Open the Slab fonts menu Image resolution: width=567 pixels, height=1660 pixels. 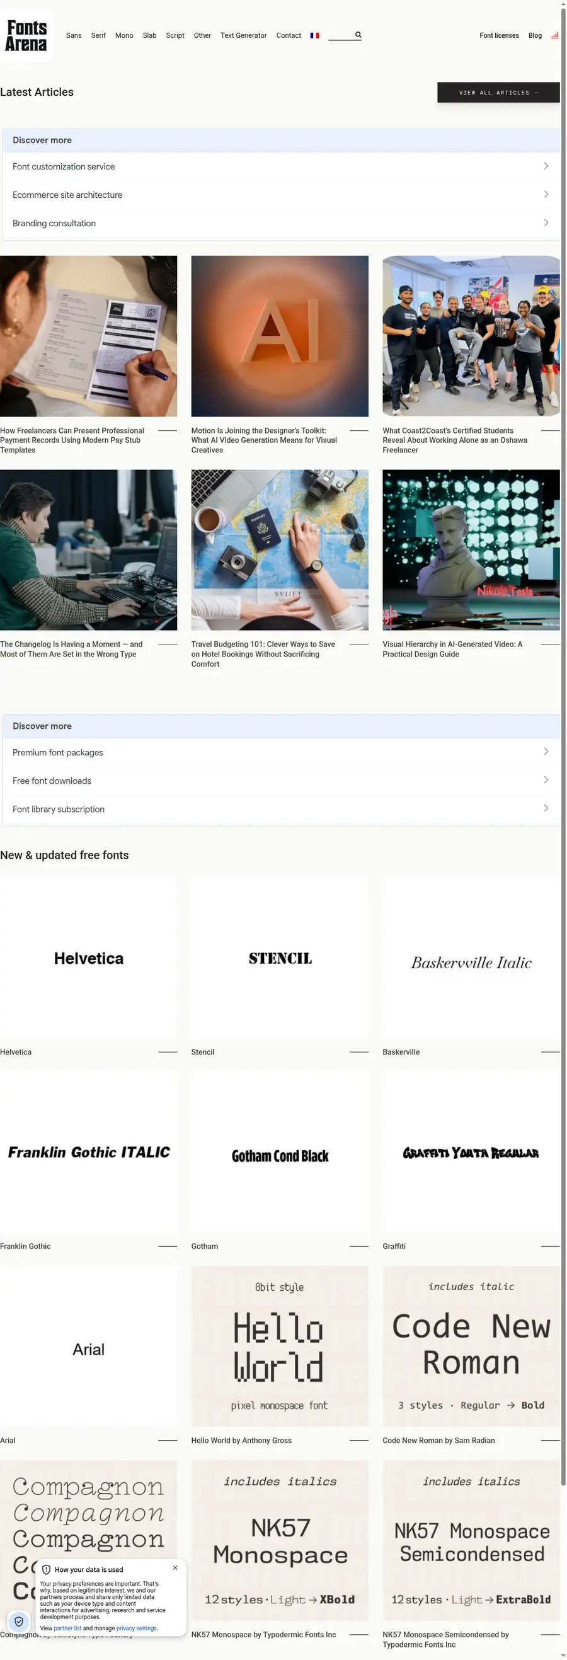[149, 35]
